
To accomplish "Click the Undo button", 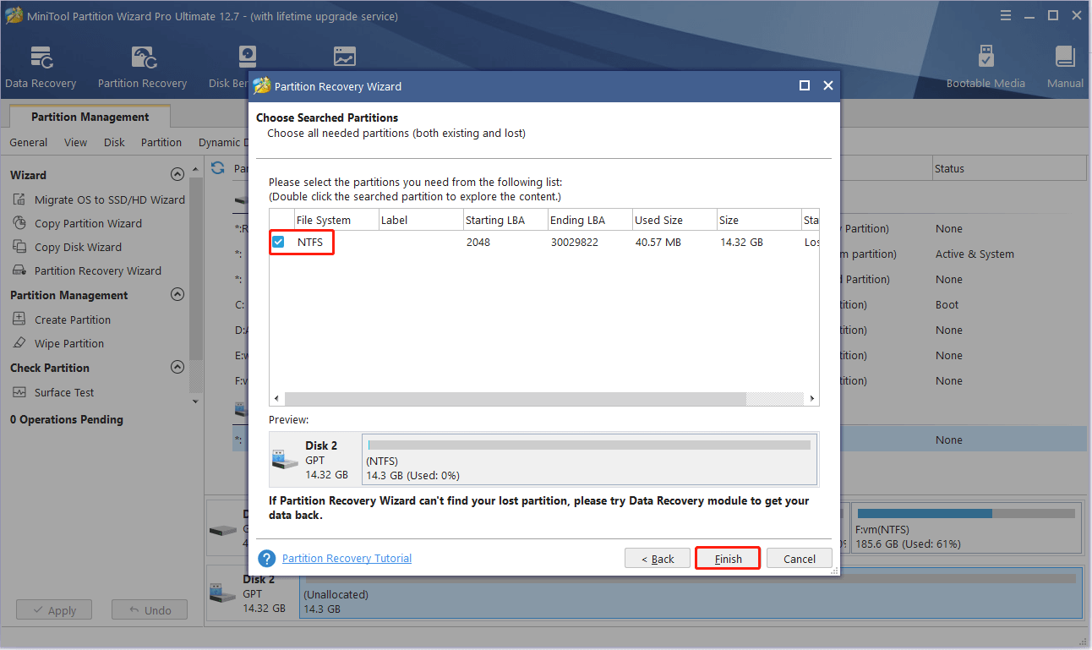I will point(150,610).
